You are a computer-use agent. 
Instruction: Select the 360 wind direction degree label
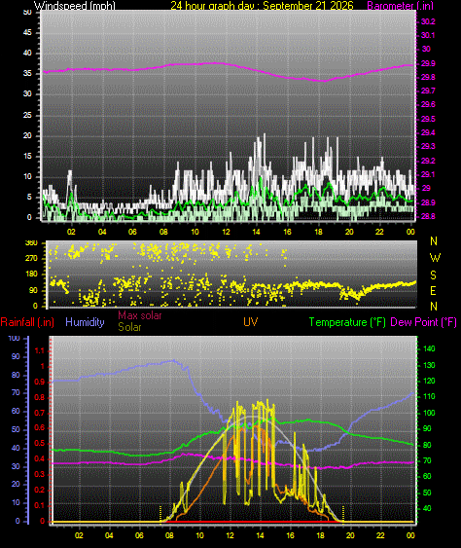pyautogui.click(x=31, y=243)
